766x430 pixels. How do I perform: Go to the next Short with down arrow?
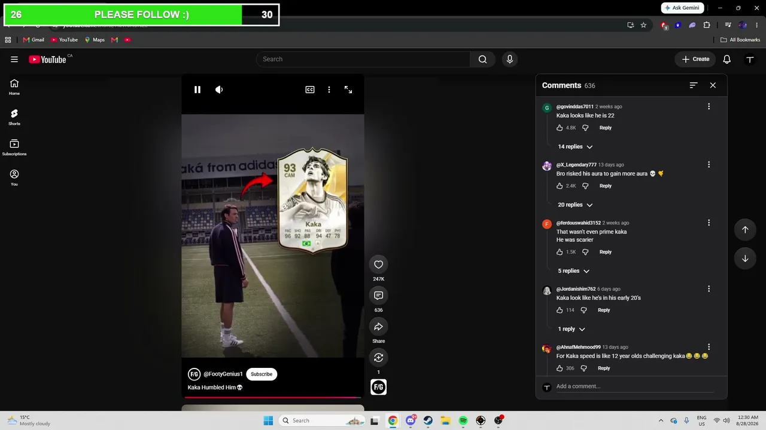(x=745, y=259)
